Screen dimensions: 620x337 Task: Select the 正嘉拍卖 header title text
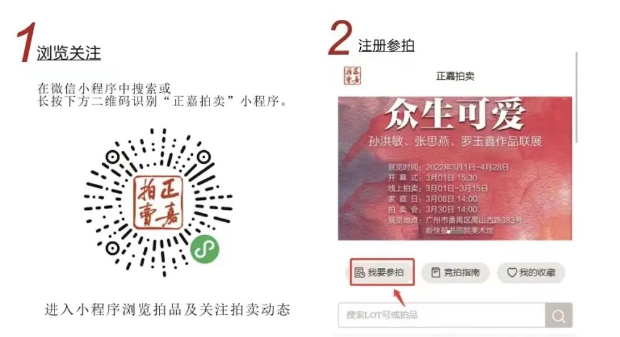[x=455, y=76]
